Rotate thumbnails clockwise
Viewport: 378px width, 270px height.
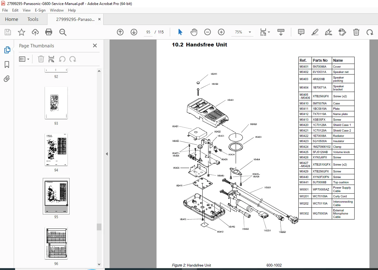pos(73,59)
